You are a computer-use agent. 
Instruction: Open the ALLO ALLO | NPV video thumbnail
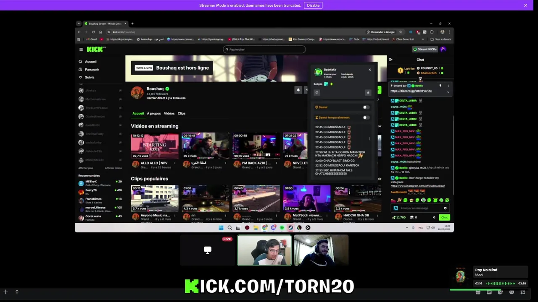(x=154, y=146)
